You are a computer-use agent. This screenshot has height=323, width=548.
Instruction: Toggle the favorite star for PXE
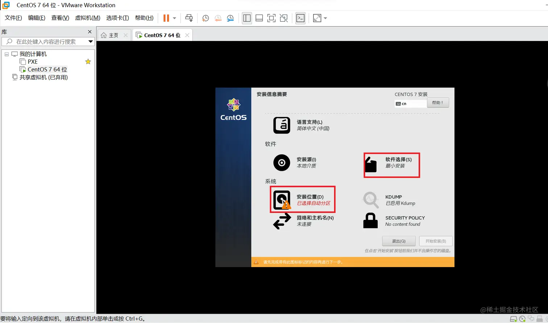click(88, 62)
